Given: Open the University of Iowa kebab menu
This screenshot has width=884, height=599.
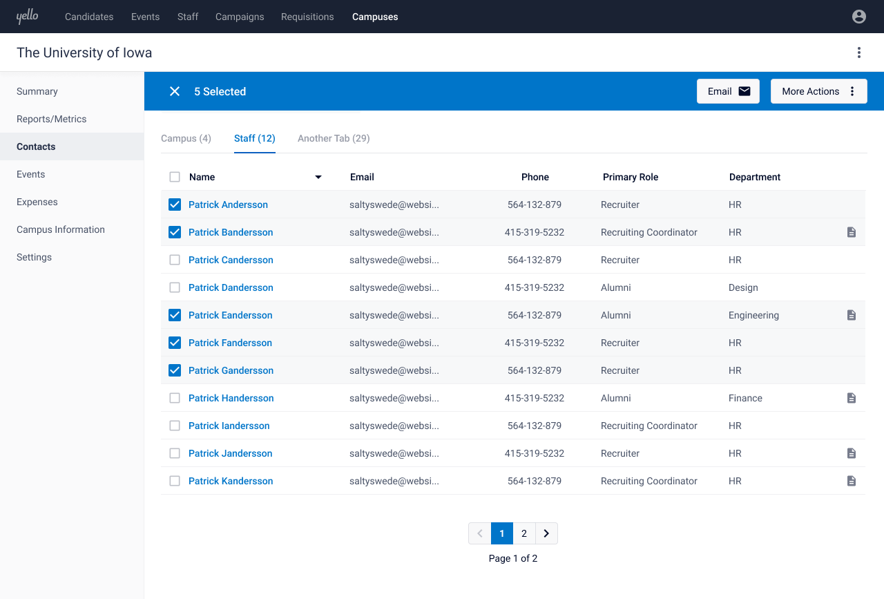Looking at the screenshot, I should pyautogui.click(x=859, y=53).
